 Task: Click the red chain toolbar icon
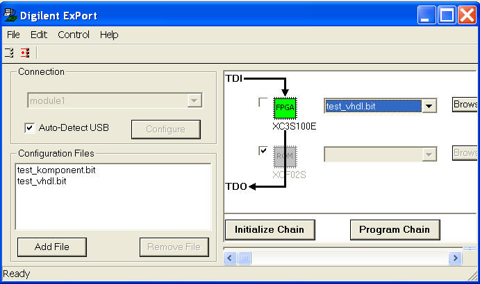pyautogui.click(x=25, y=53)
